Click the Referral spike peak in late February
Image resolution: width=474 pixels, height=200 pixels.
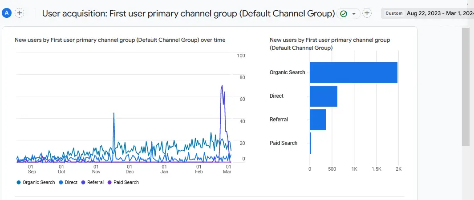(222, 86)
